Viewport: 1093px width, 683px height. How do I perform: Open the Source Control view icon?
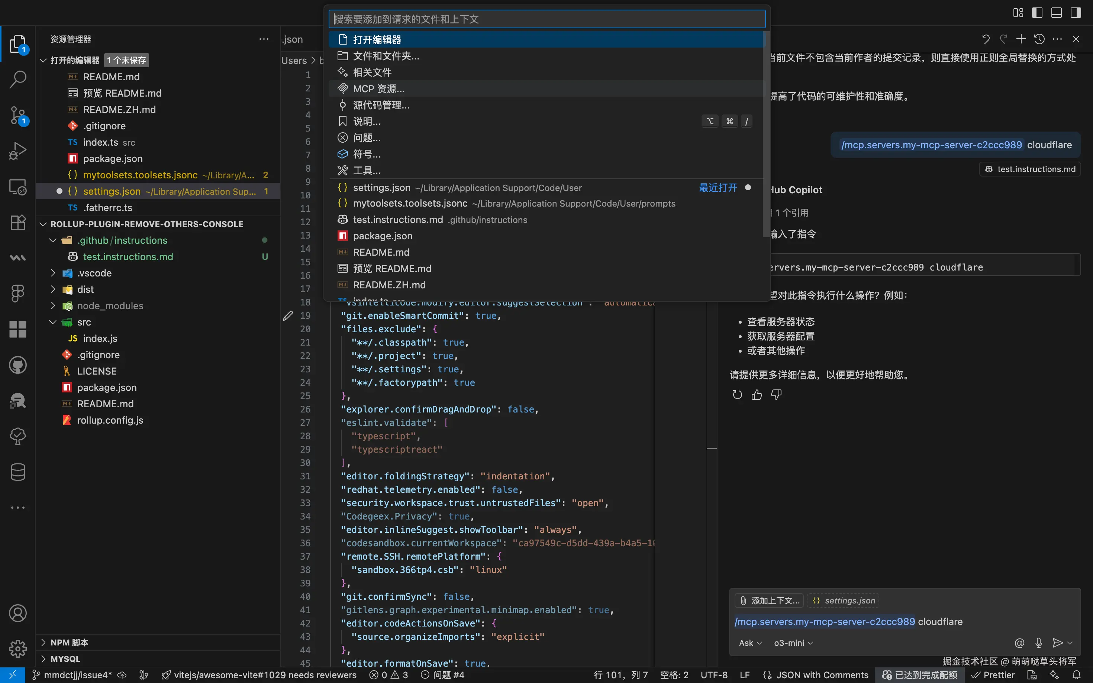[x=18, y=115]
